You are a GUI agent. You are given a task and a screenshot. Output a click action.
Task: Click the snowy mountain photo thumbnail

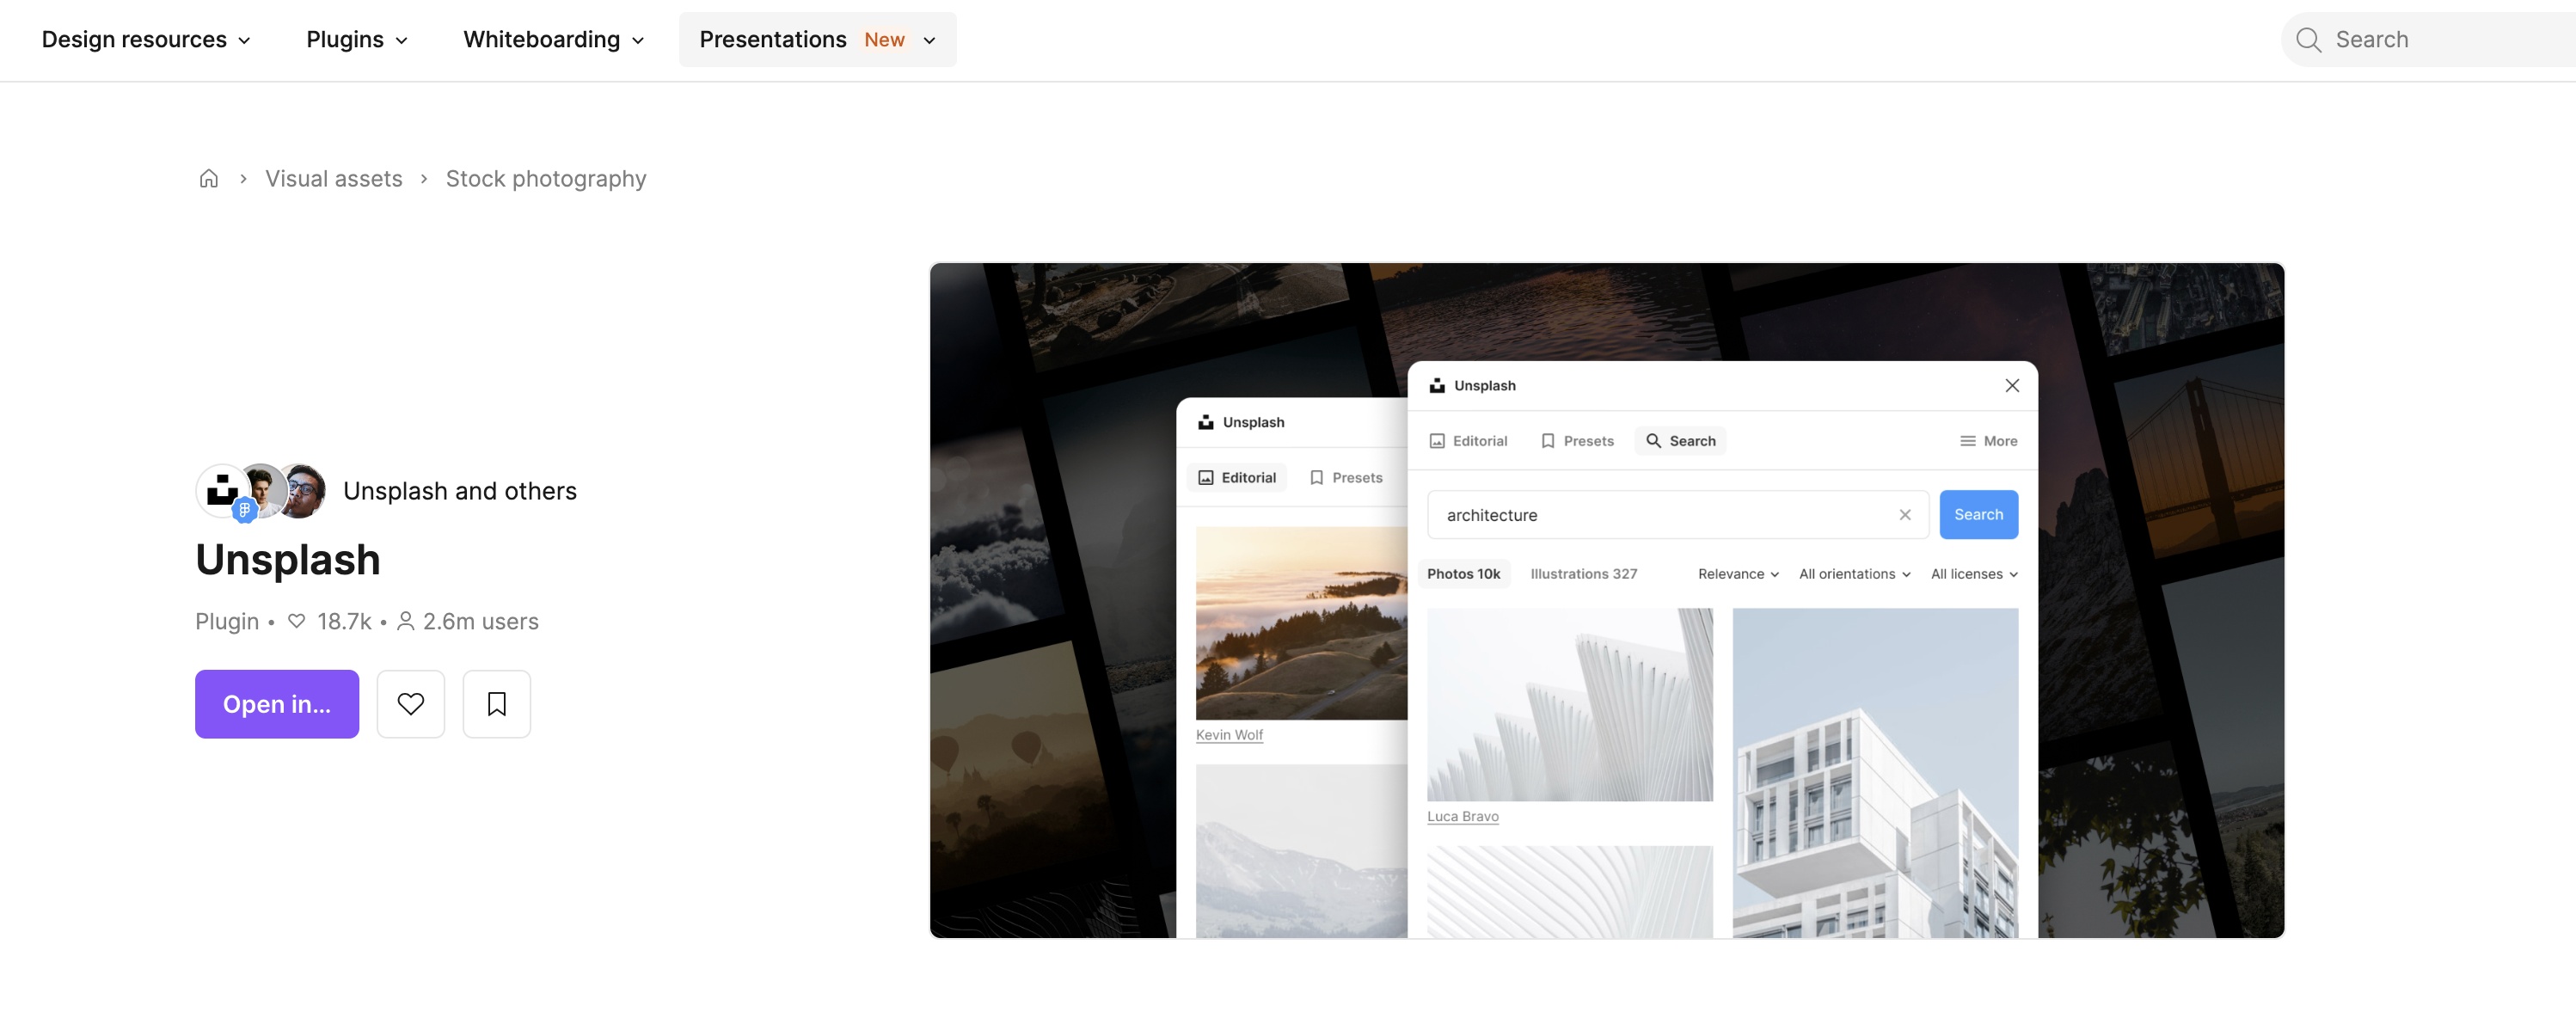click(1301, 851)
